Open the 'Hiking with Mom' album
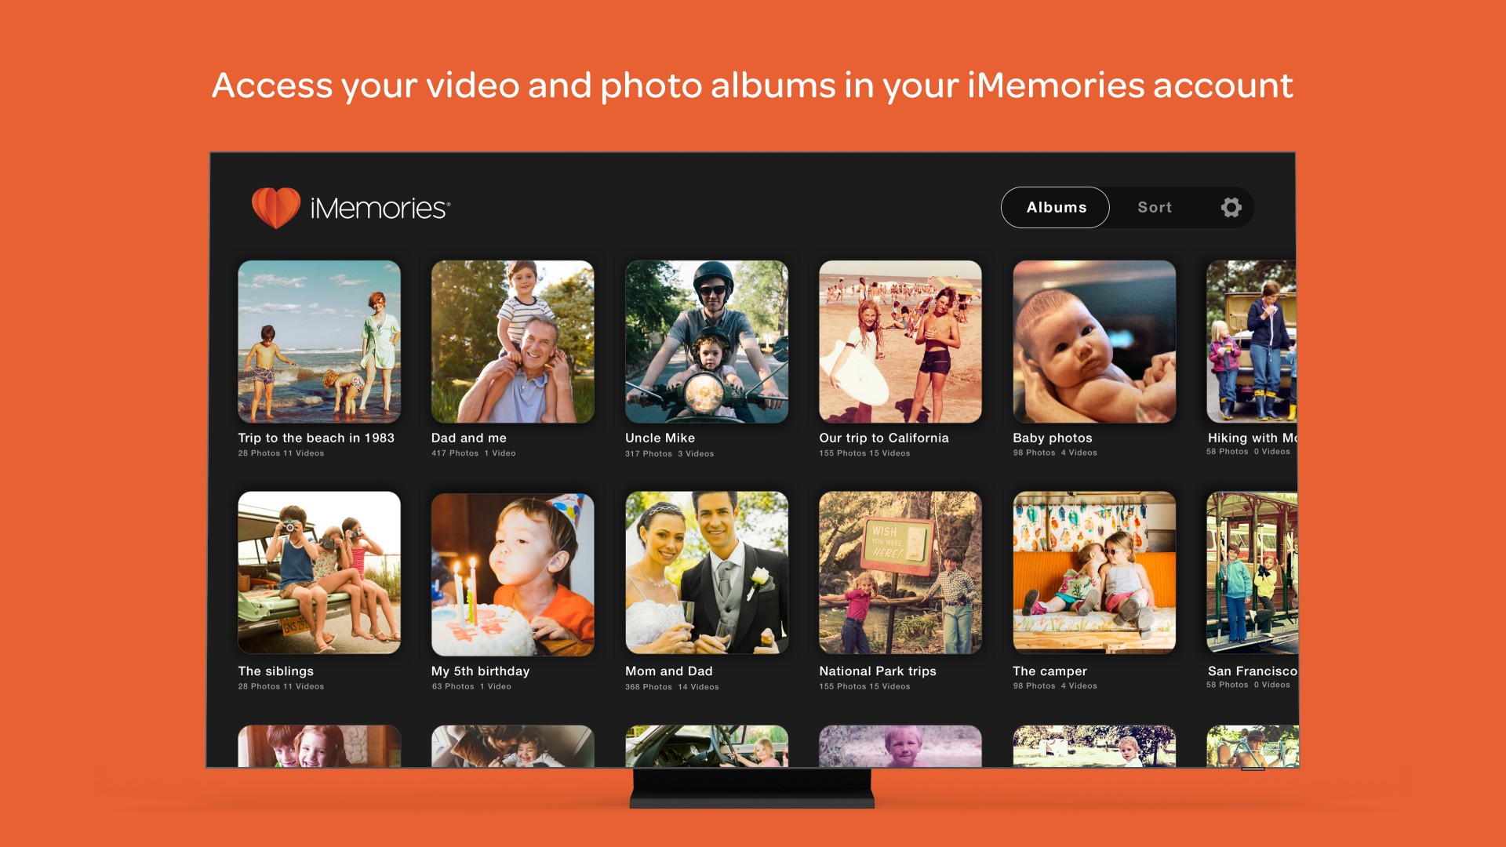The height and width of the screenshot is (847, 1506). [x=1255, y=342]
